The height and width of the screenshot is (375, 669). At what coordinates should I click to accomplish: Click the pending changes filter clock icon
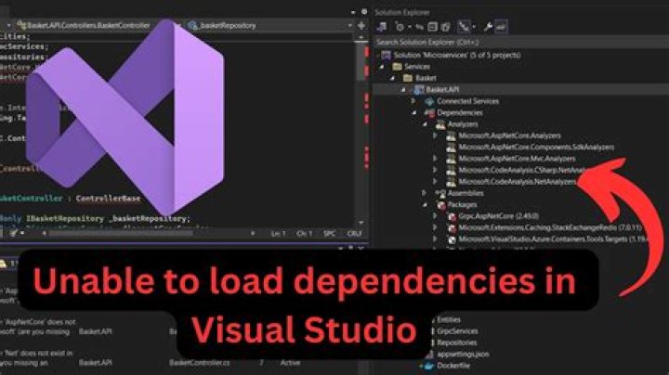(400, 27)
